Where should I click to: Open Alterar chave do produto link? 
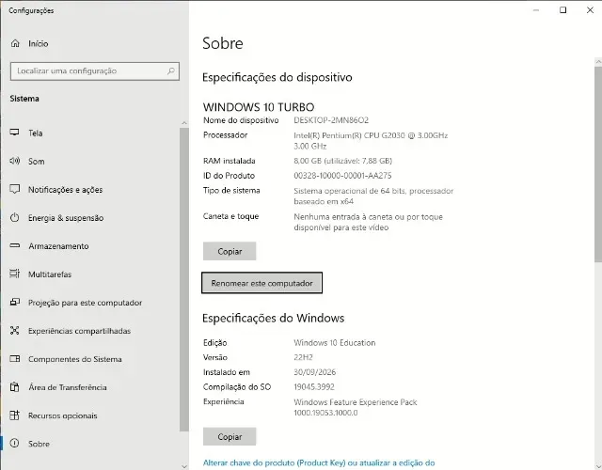319,462
